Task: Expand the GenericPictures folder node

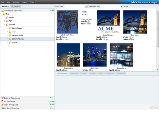Action: 7,39
